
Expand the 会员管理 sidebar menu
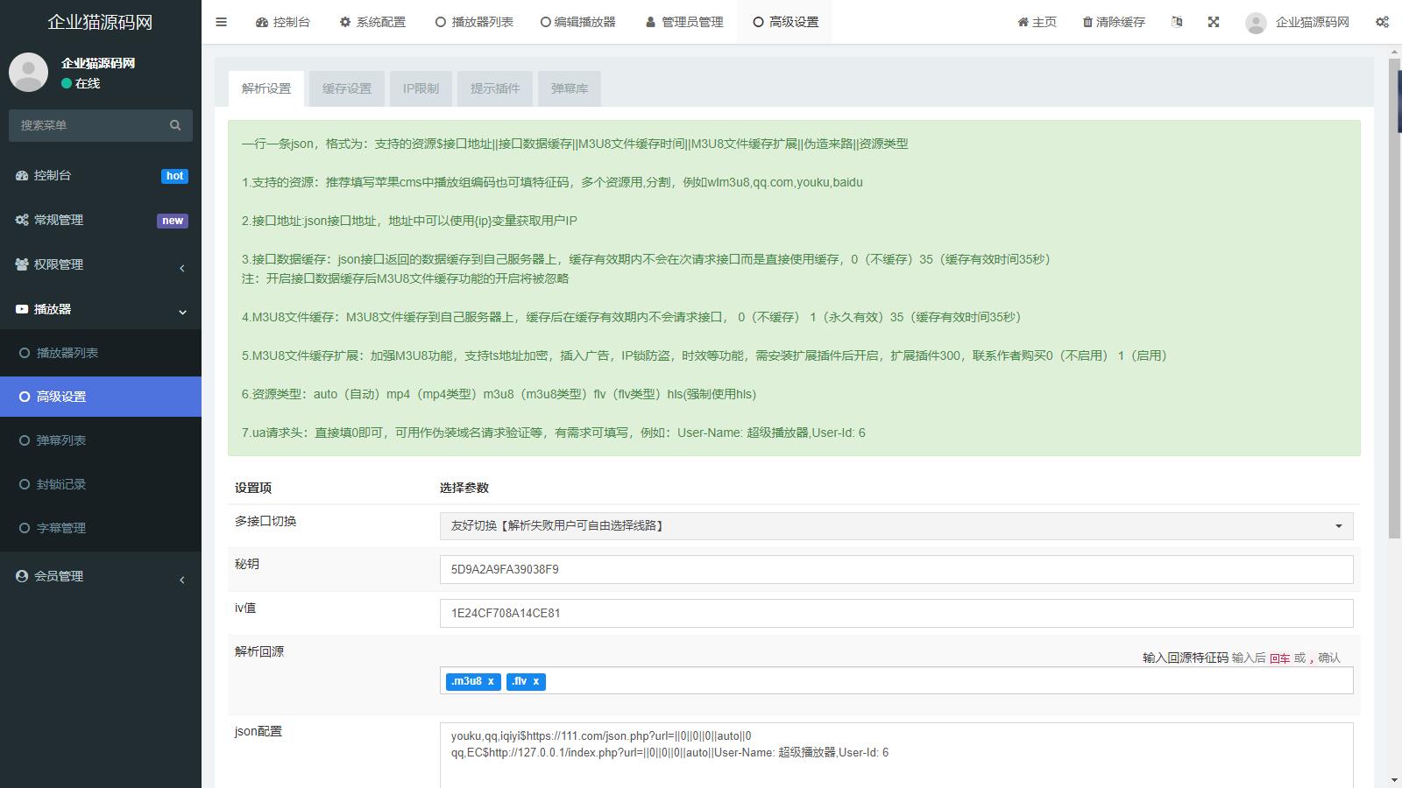point(101,576)
